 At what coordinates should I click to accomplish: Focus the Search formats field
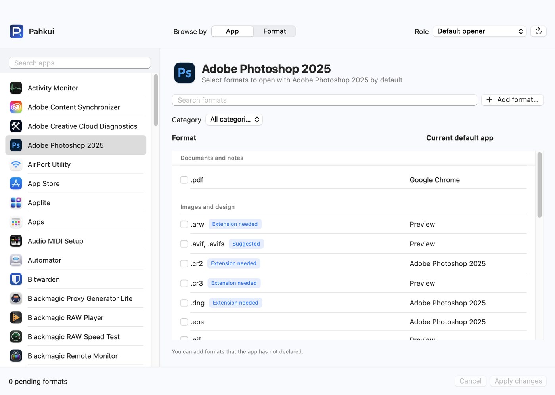pyautogui.click(x=324, y=100)
